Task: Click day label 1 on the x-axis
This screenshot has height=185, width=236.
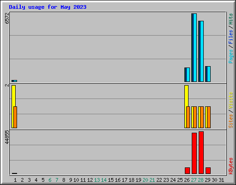Action: coord(15,180)
